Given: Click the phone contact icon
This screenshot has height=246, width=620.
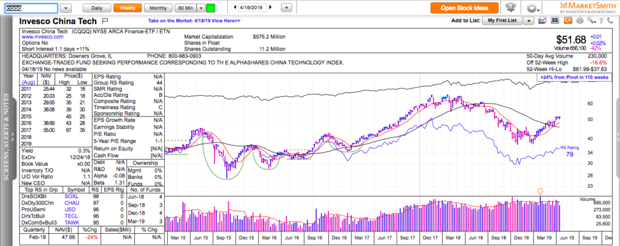Looking at the screenshot, I should point(610,21).
